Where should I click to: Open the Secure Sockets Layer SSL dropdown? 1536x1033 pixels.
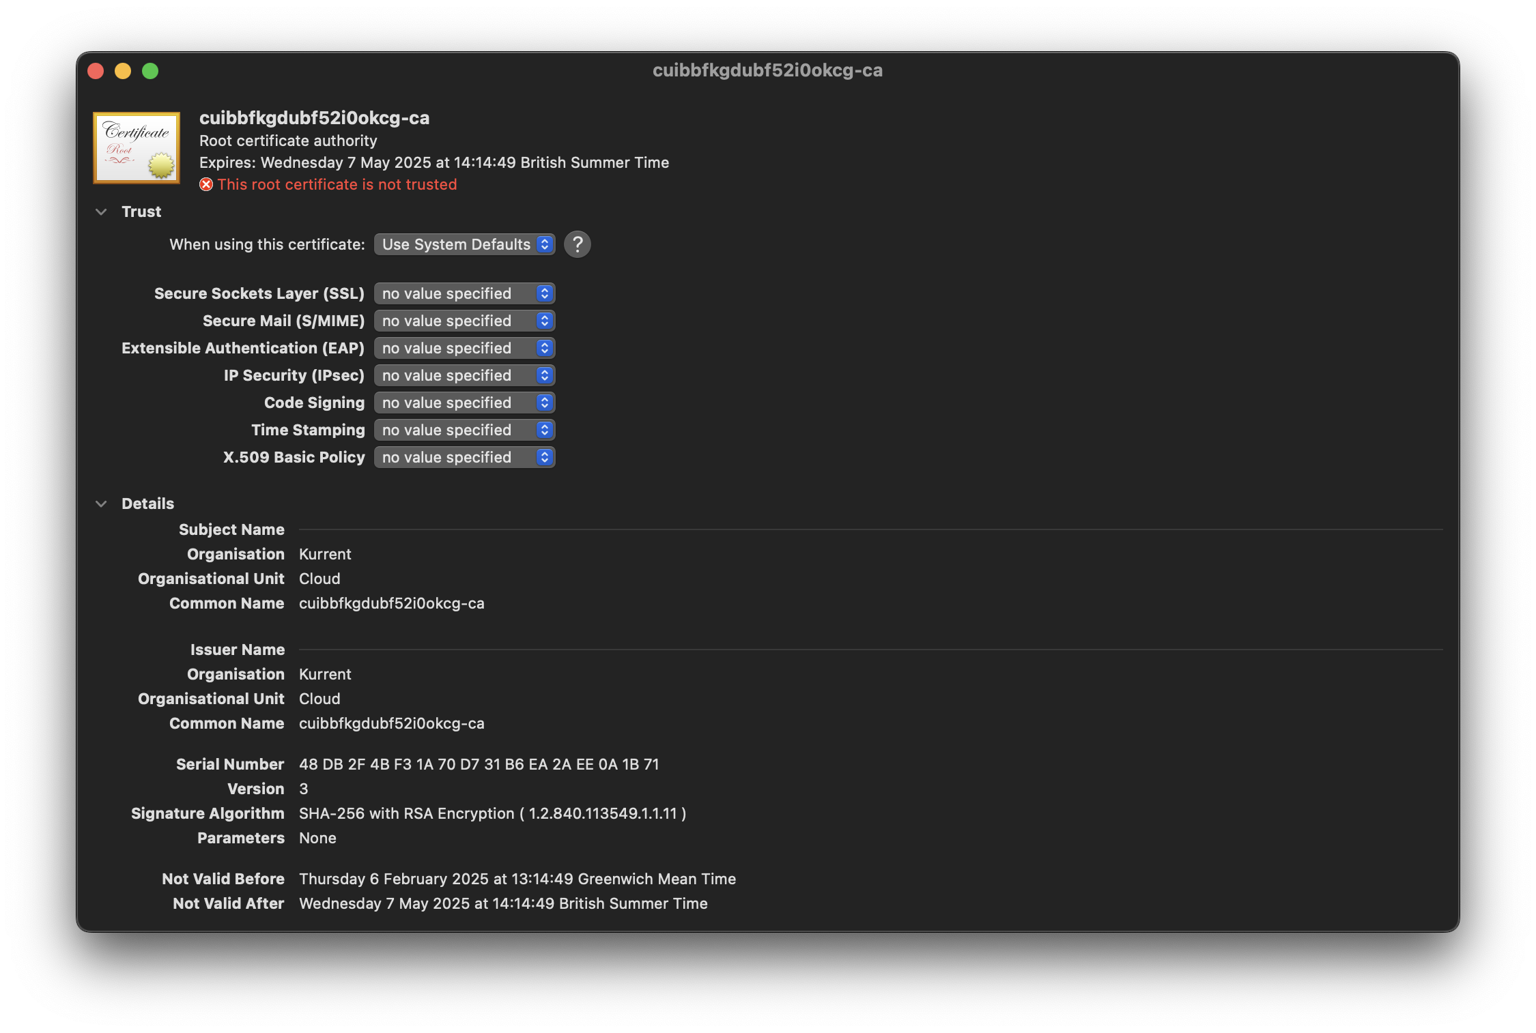coord(465,293)
